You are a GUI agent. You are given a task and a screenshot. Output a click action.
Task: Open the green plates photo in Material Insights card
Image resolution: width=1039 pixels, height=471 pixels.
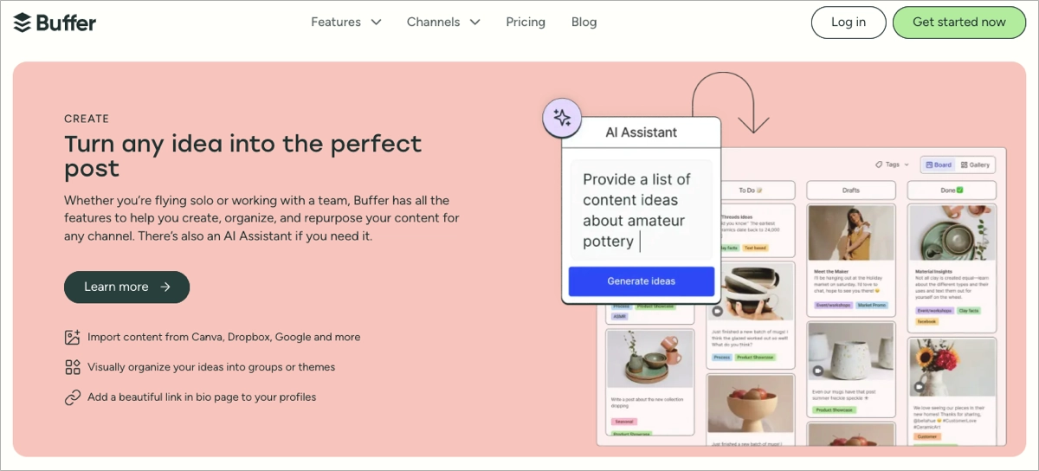[x=952, y=233]
